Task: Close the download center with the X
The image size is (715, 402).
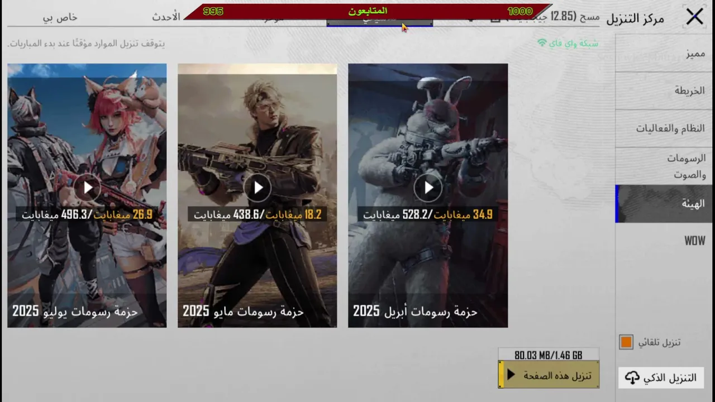Action: [694, 17]
